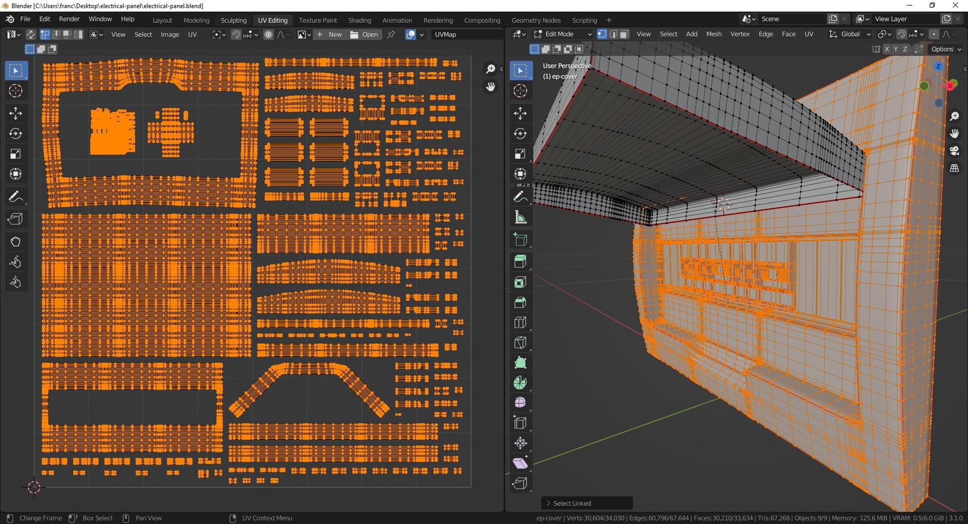This screenshot has height=524, width=968.
Task: Enable edge select mode in 3D viewport
Action: coord(613,34)
